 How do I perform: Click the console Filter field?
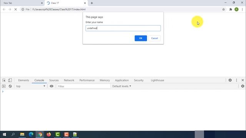(84, 86)
